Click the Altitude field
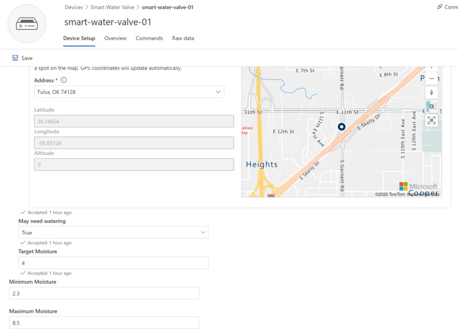458x333 pixels. click(134, 164)
